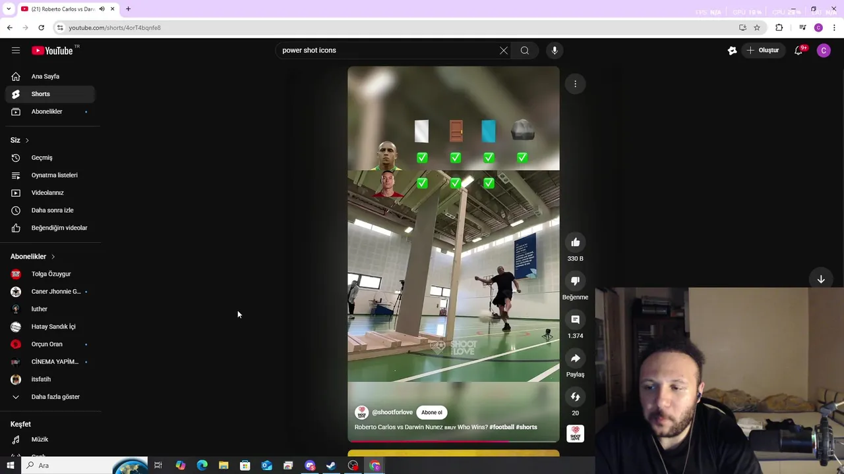Install or cast icon in address bar
The width and height of the screenshot is (844, 474).
742,28
